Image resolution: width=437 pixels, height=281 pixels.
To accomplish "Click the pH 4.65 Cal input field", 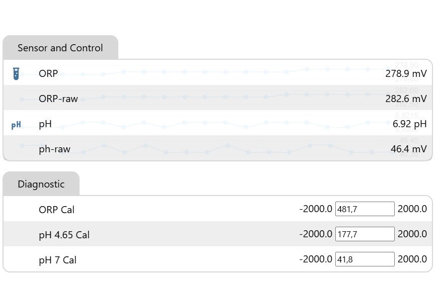I will (x=365, y=234).
